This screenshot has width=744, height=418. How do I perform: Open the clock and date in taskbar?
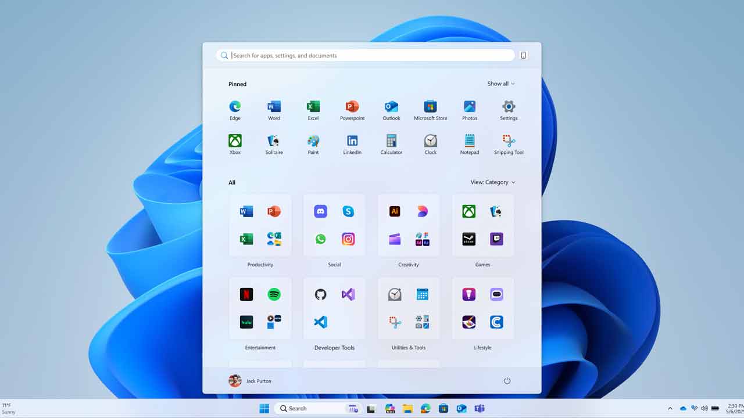tap(735, 408)
